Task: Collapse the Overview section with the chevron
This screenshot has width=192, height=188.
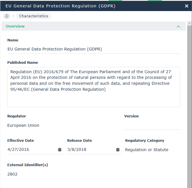Action: [x=178, y=26]
